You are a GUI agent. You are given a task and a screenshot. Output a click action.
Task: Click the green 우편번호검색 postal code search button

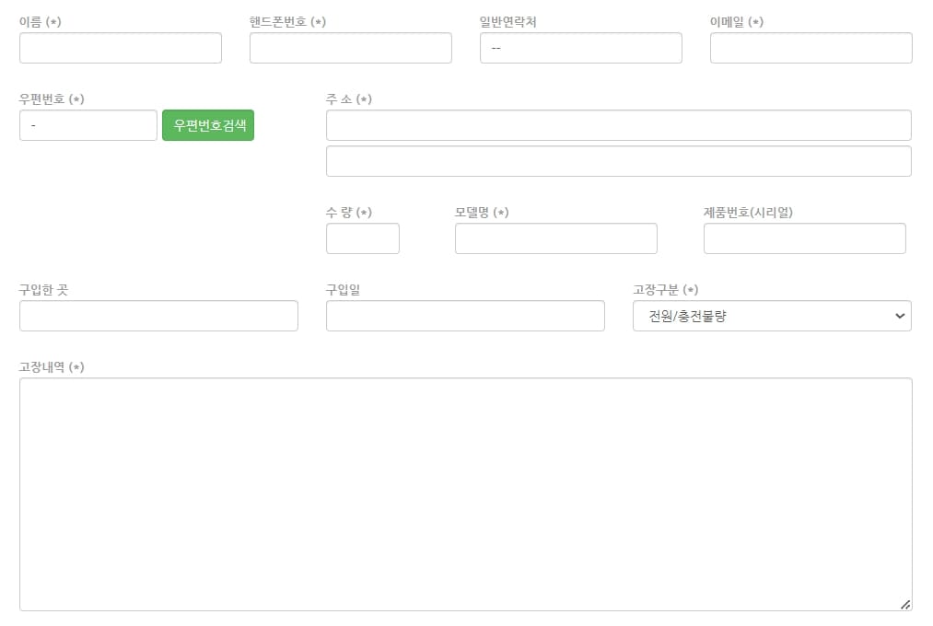tap(207, 124)
